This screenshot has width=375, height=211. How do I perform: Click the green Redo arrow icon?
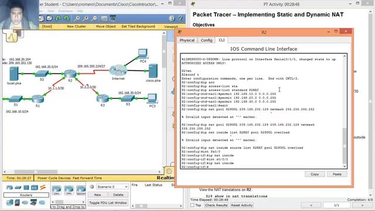coord(66,18)
